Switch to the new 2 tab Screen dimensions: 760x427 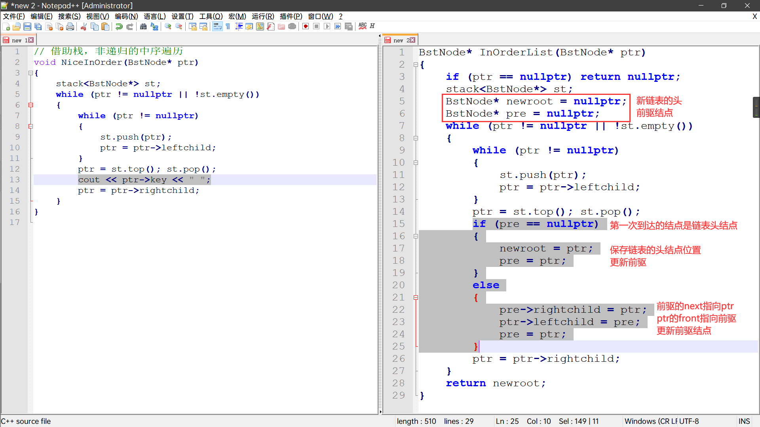(398, 40)
